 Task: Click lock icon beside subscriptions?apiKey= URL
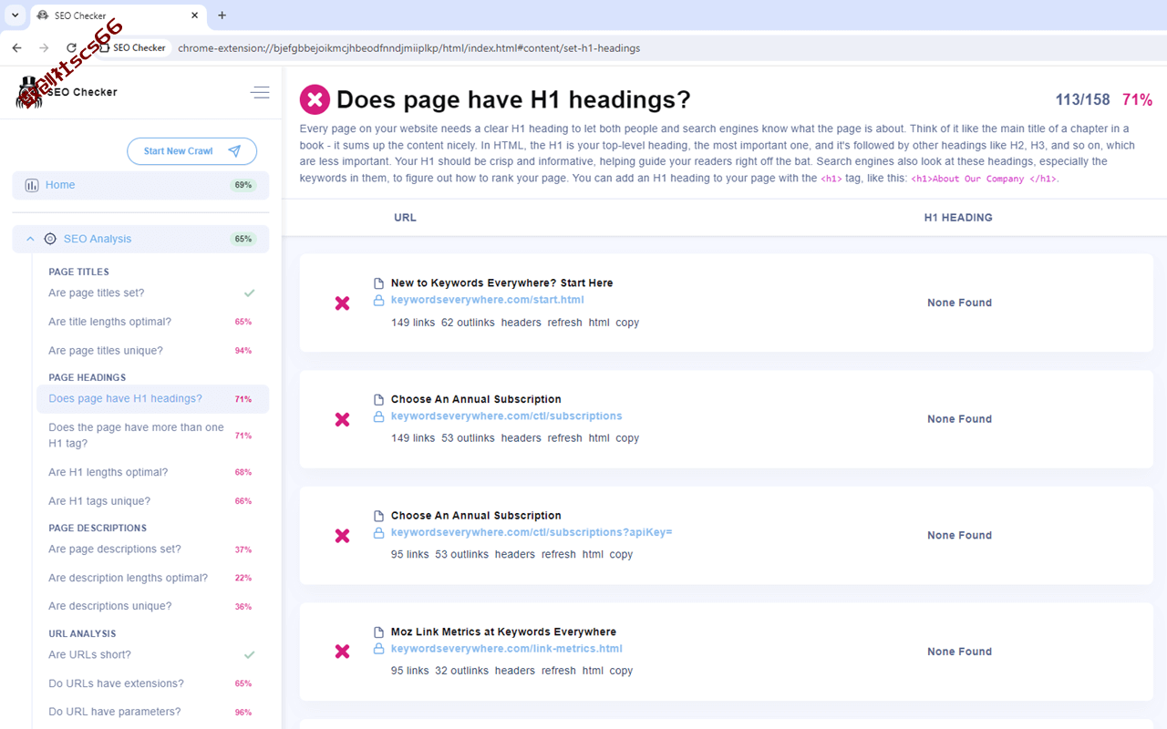point(378,533)
